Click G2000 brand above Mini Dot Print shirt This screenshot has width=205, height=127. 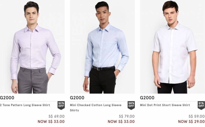point(147,98)
